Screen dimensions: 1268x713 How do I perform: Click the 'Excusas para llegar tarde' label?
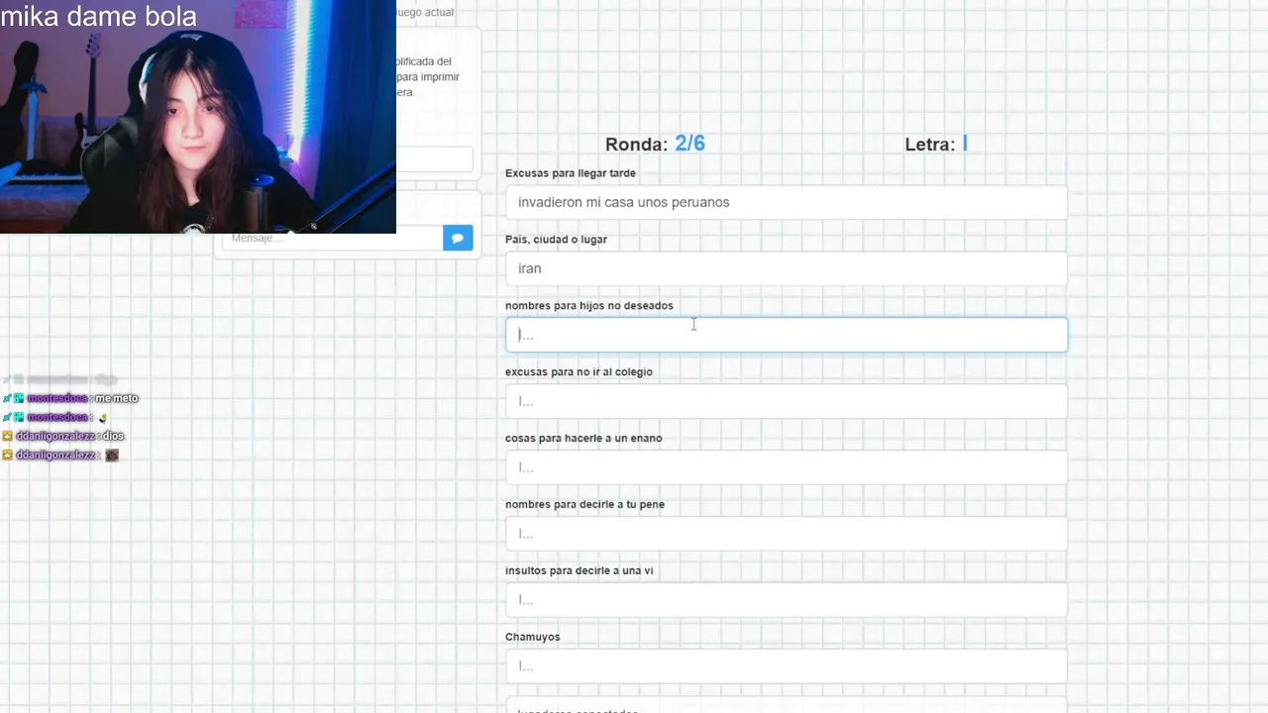click(571, 173)
